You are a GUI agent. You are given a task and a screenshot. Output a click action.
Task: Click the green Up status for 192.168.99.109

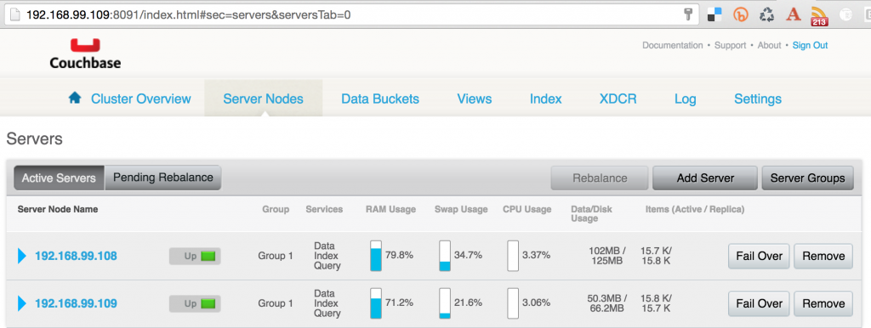[195, 303]
